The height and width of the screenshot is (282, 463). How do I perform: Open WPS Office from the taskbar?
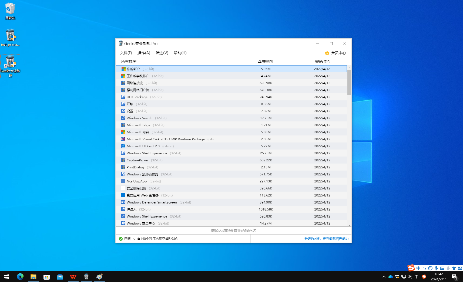(73, 277)
